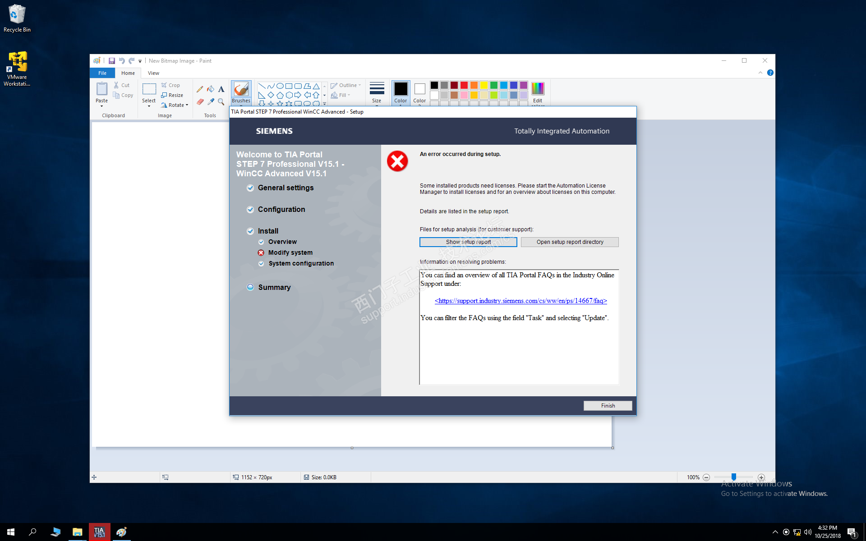Select the Color picker eyedropper tool
The height and width of the screenshot is (541, 866).
click(211, 102)
